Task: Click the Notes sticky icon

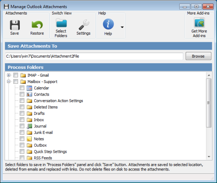Action: coord(29,139)
